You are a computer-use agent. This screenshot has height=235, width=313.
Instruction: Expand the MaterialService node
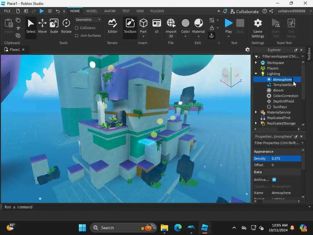click(x=256, y=112)
